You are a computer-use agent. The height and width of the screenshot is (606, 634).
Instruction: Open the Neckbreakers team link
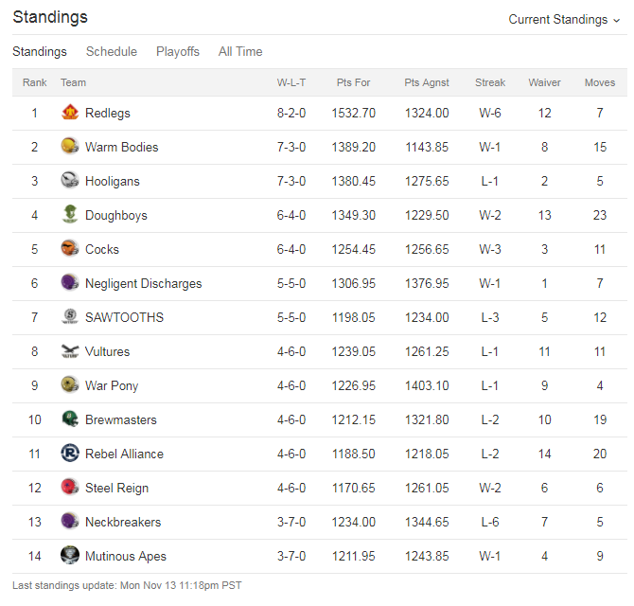[x=123, y=522]
